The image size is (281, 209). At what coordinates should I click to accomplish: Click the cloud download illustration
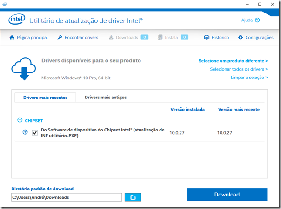(24, 69)
